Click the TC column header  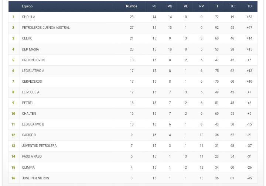click(232, 6)
